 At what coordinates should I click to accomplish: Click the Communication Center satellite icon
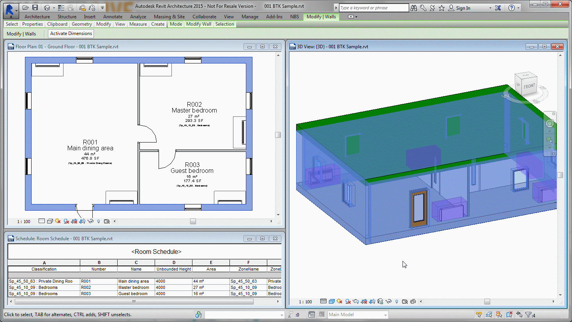(432, 8)
